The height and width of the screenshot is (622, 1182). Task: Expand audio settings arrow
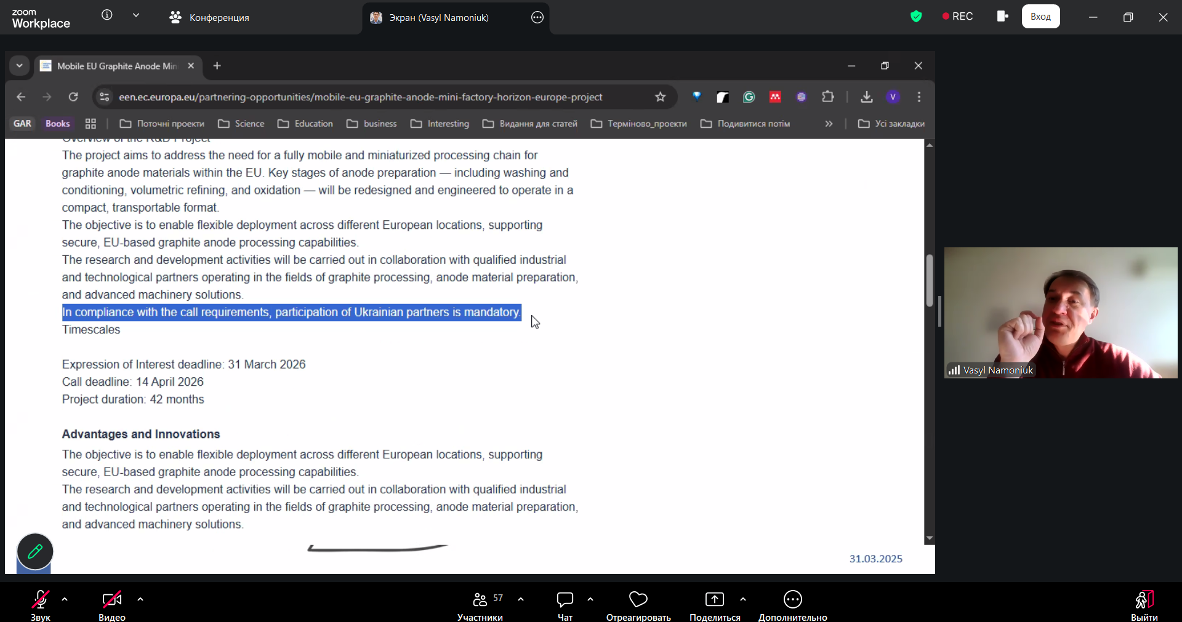pyautogui.click(x=65, y=599)
